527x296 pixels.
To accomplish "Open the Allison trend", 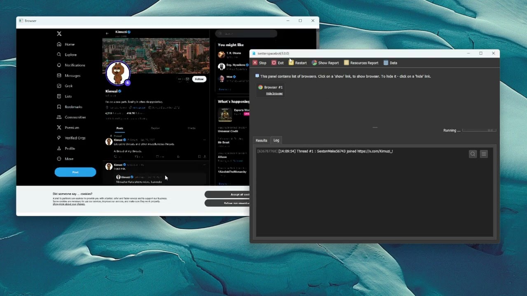I will pos(222,157).
